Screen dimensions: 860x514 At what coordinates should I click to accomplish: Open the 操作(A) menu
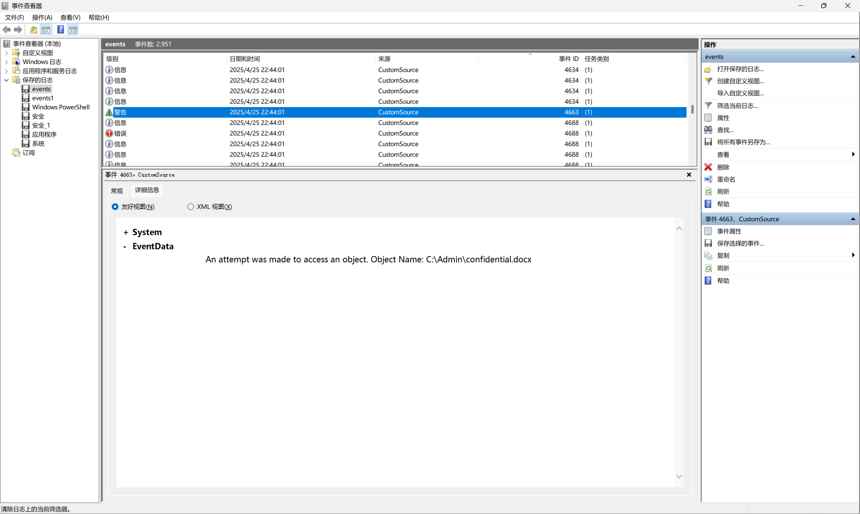tap(42, 17)
